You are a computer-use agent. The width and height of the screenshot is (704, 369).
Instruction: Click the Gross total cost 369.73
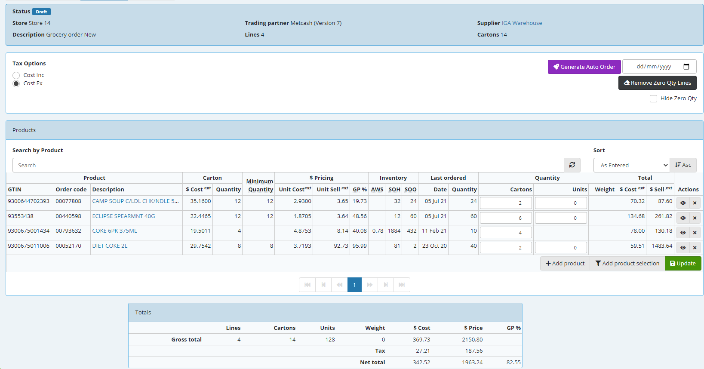point(421,340)
